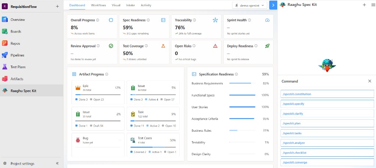Click the Traceability network icon

coord(215,20)
